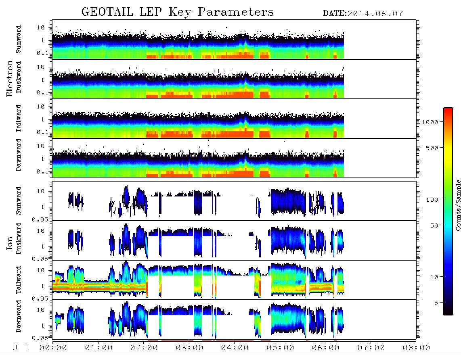Click the 05:00 time tick label
Screen dimensions: 461x355
(x=281, y=348)
